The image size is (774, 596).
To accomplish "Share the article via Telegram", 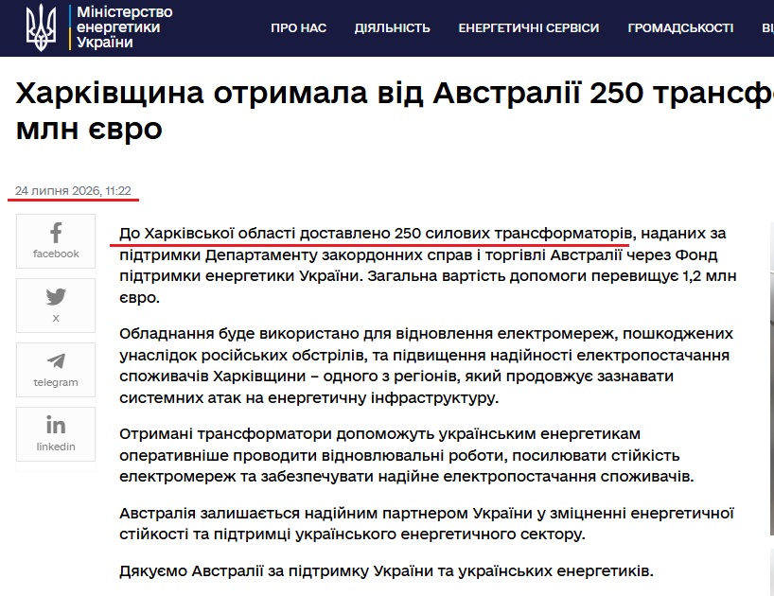I will [56, 370].
